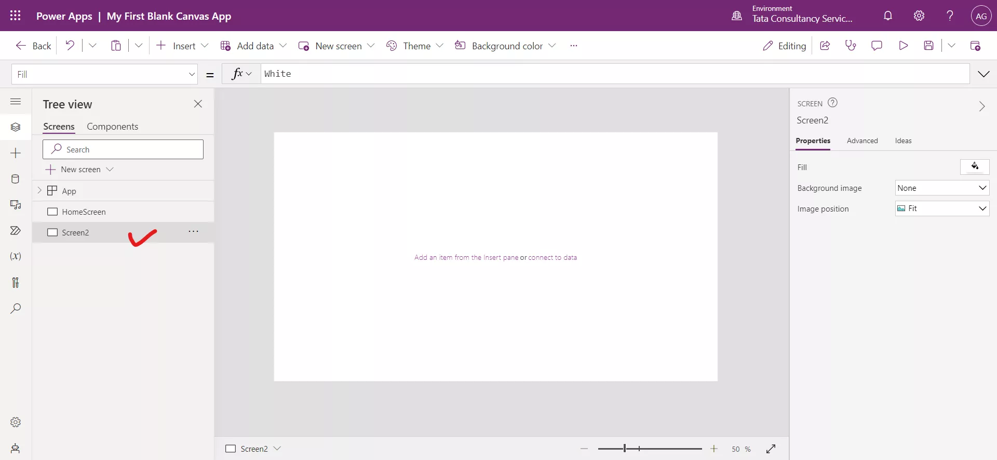997x460 pixels.
Task: Switch to the Components tab
Action: point(112,127)
